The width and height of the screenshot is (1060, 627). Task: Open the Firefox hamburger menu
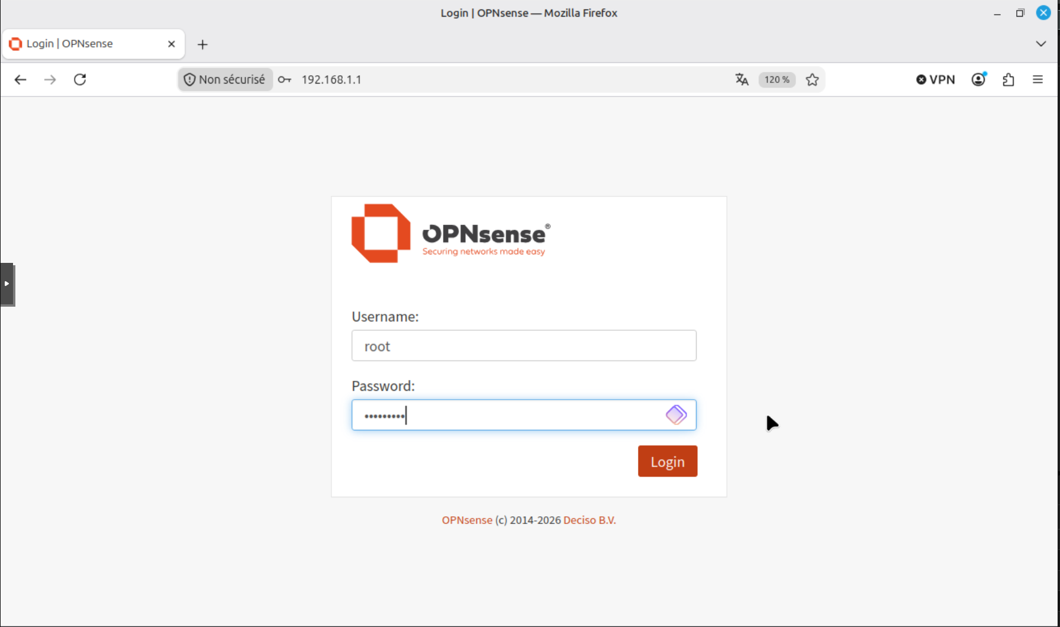[x=1038, y=79]
